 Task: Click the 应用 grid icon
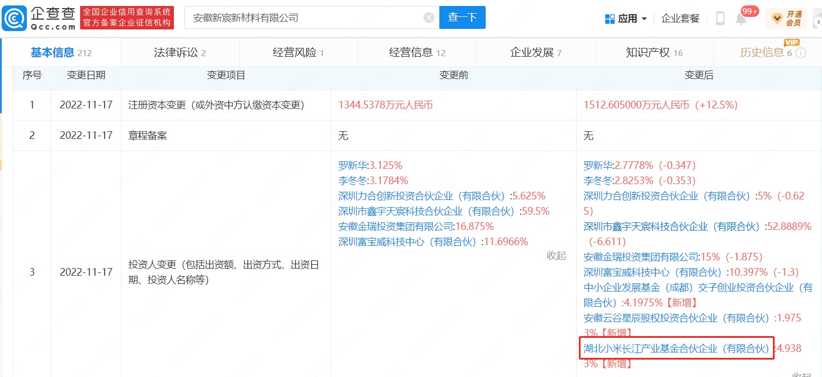click(x=610, y=19)
